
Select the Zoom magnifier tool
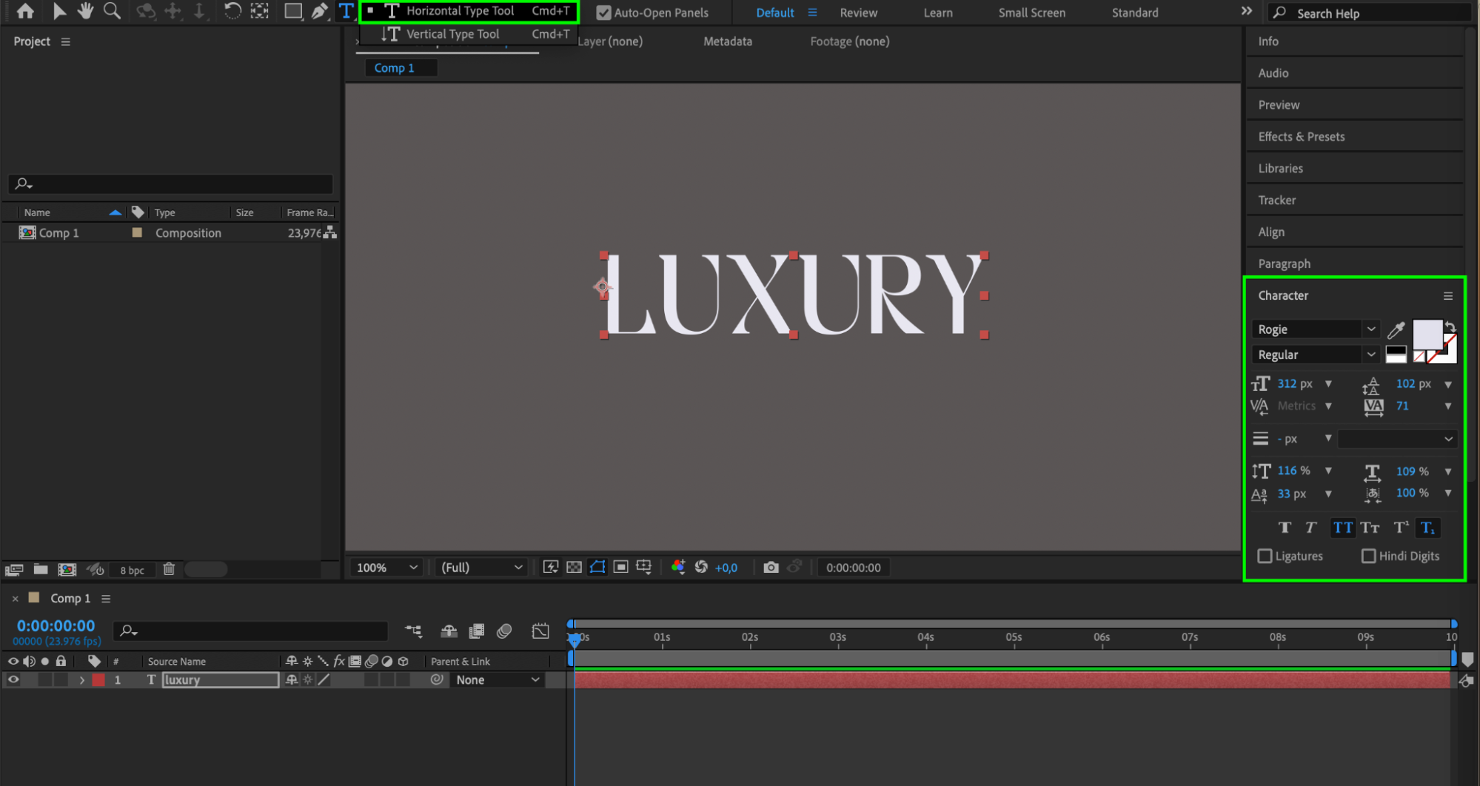tap(112, 11)
